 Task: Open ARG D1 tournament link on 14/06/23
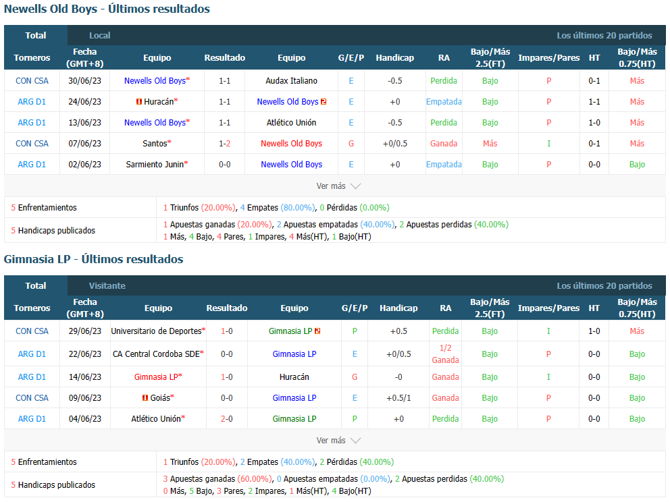[x=32, y=377]
